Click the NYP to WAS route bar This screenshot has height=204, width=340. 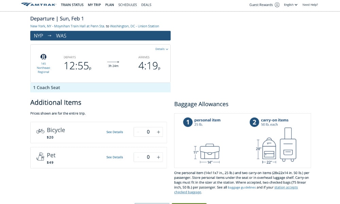pyautogui.click(x=100, y=36)
